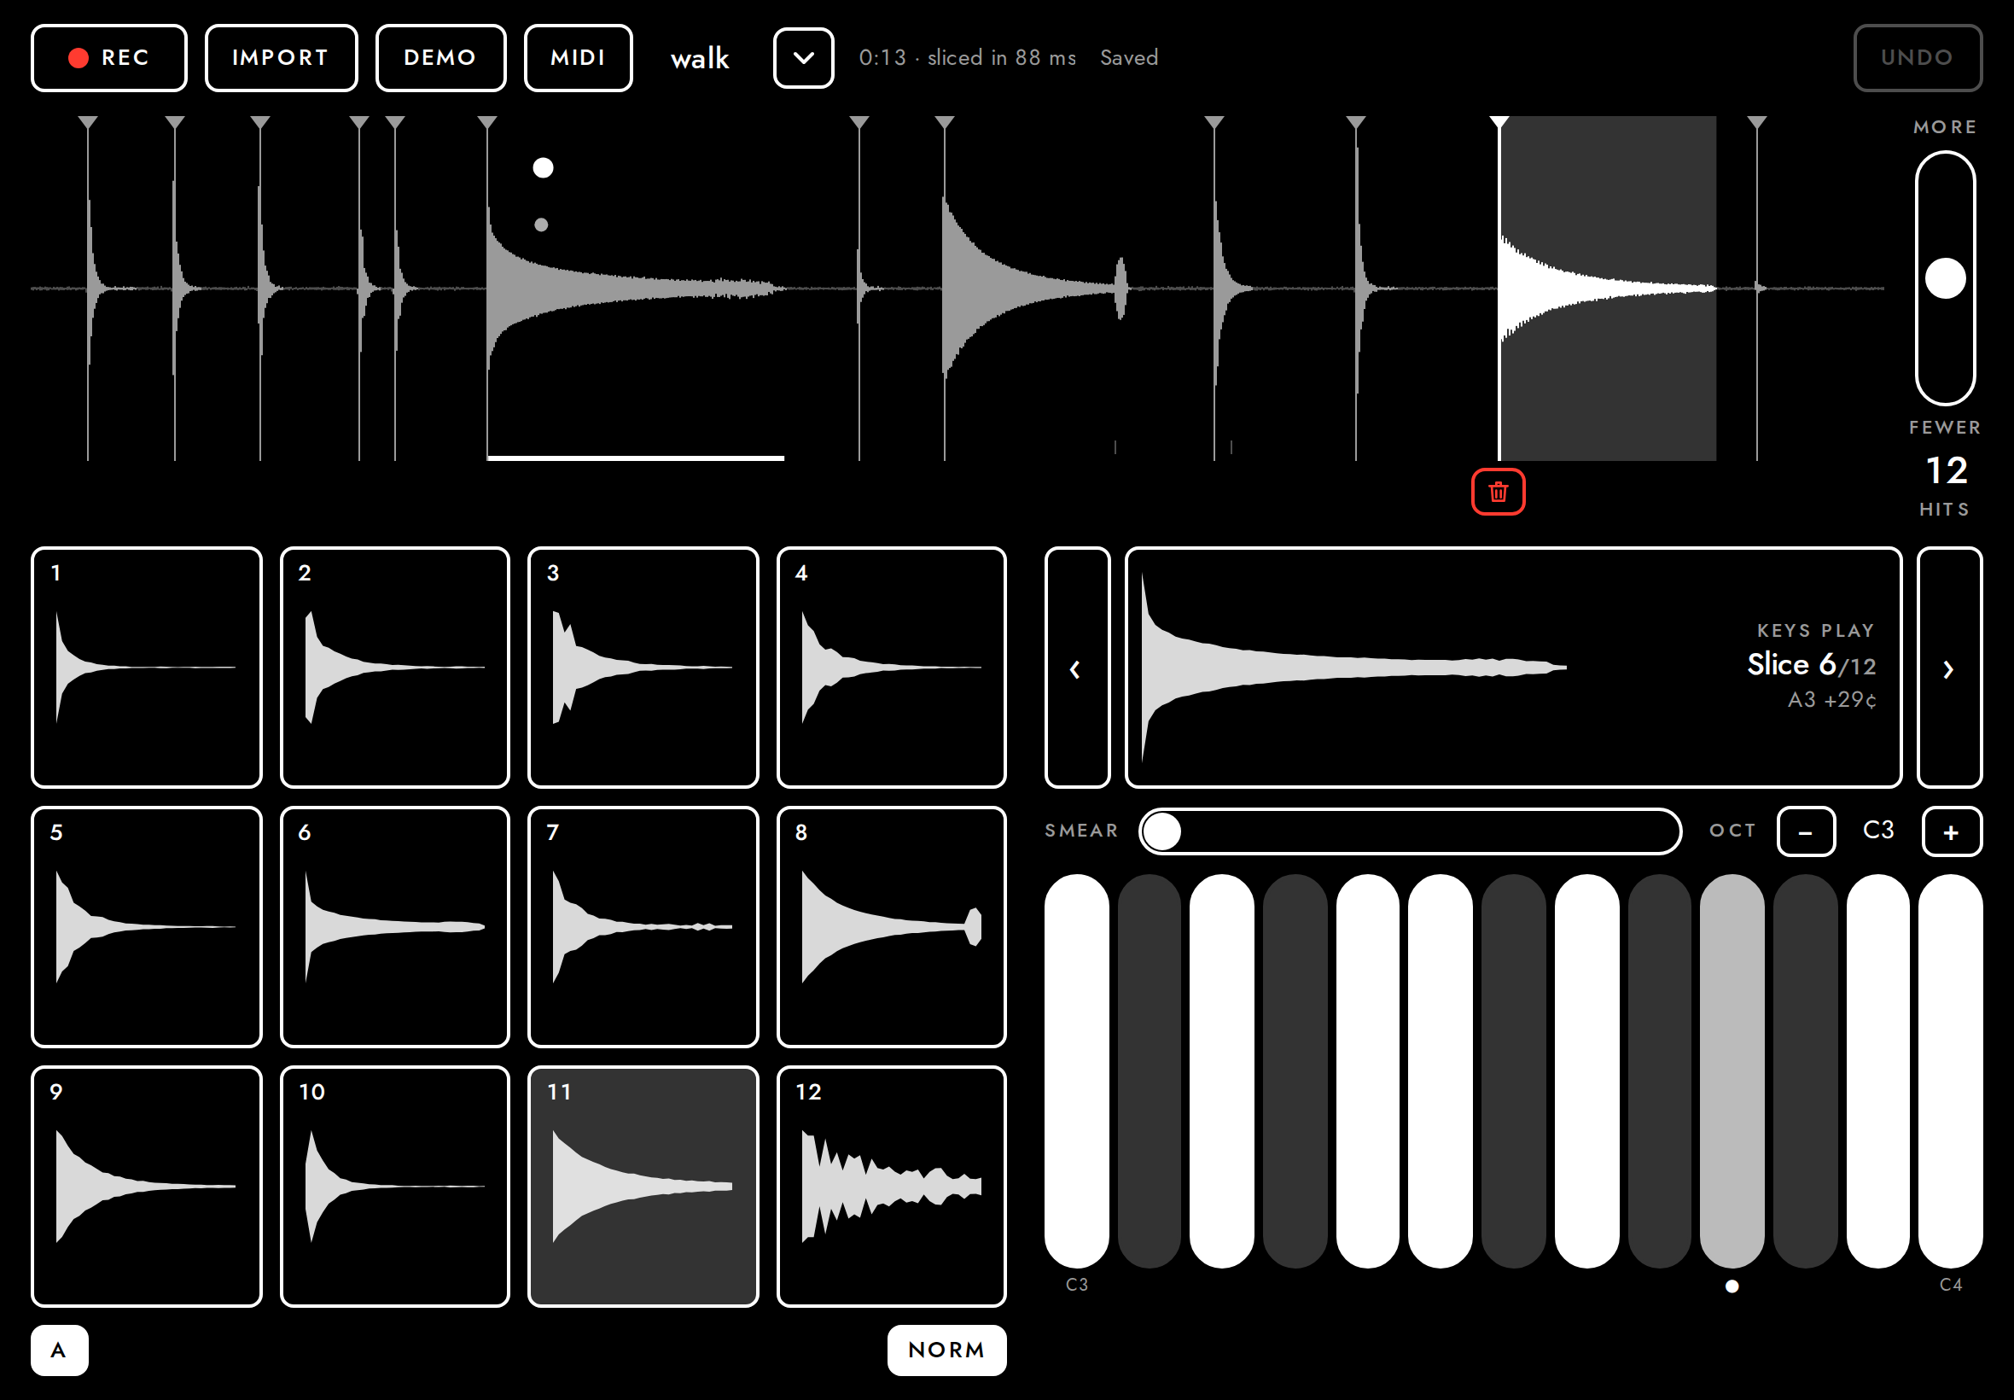Image resolution: width=2014 pixels, height=1400 pixels.
Task: Trigger slice pad 12
Action: click(891, 1187)
